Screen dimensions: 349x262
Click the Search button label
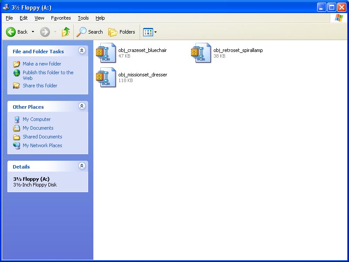point(96,32)
